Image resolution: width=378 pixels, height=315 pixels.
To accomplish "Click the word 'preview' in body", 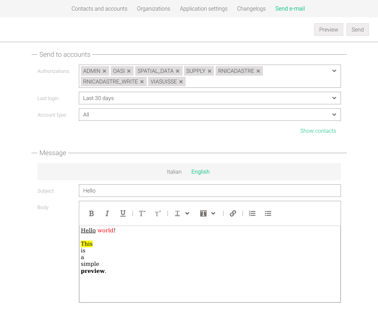I will (93, 271).
